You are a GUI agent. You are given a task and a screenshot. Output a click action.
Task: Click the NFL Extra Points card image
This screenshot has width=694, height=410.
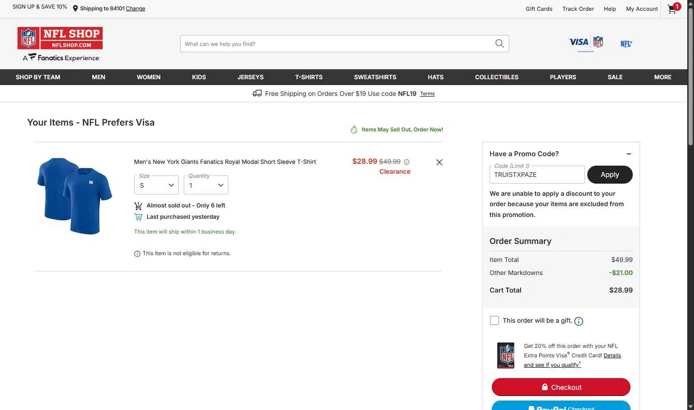click(x=506, y=356)
